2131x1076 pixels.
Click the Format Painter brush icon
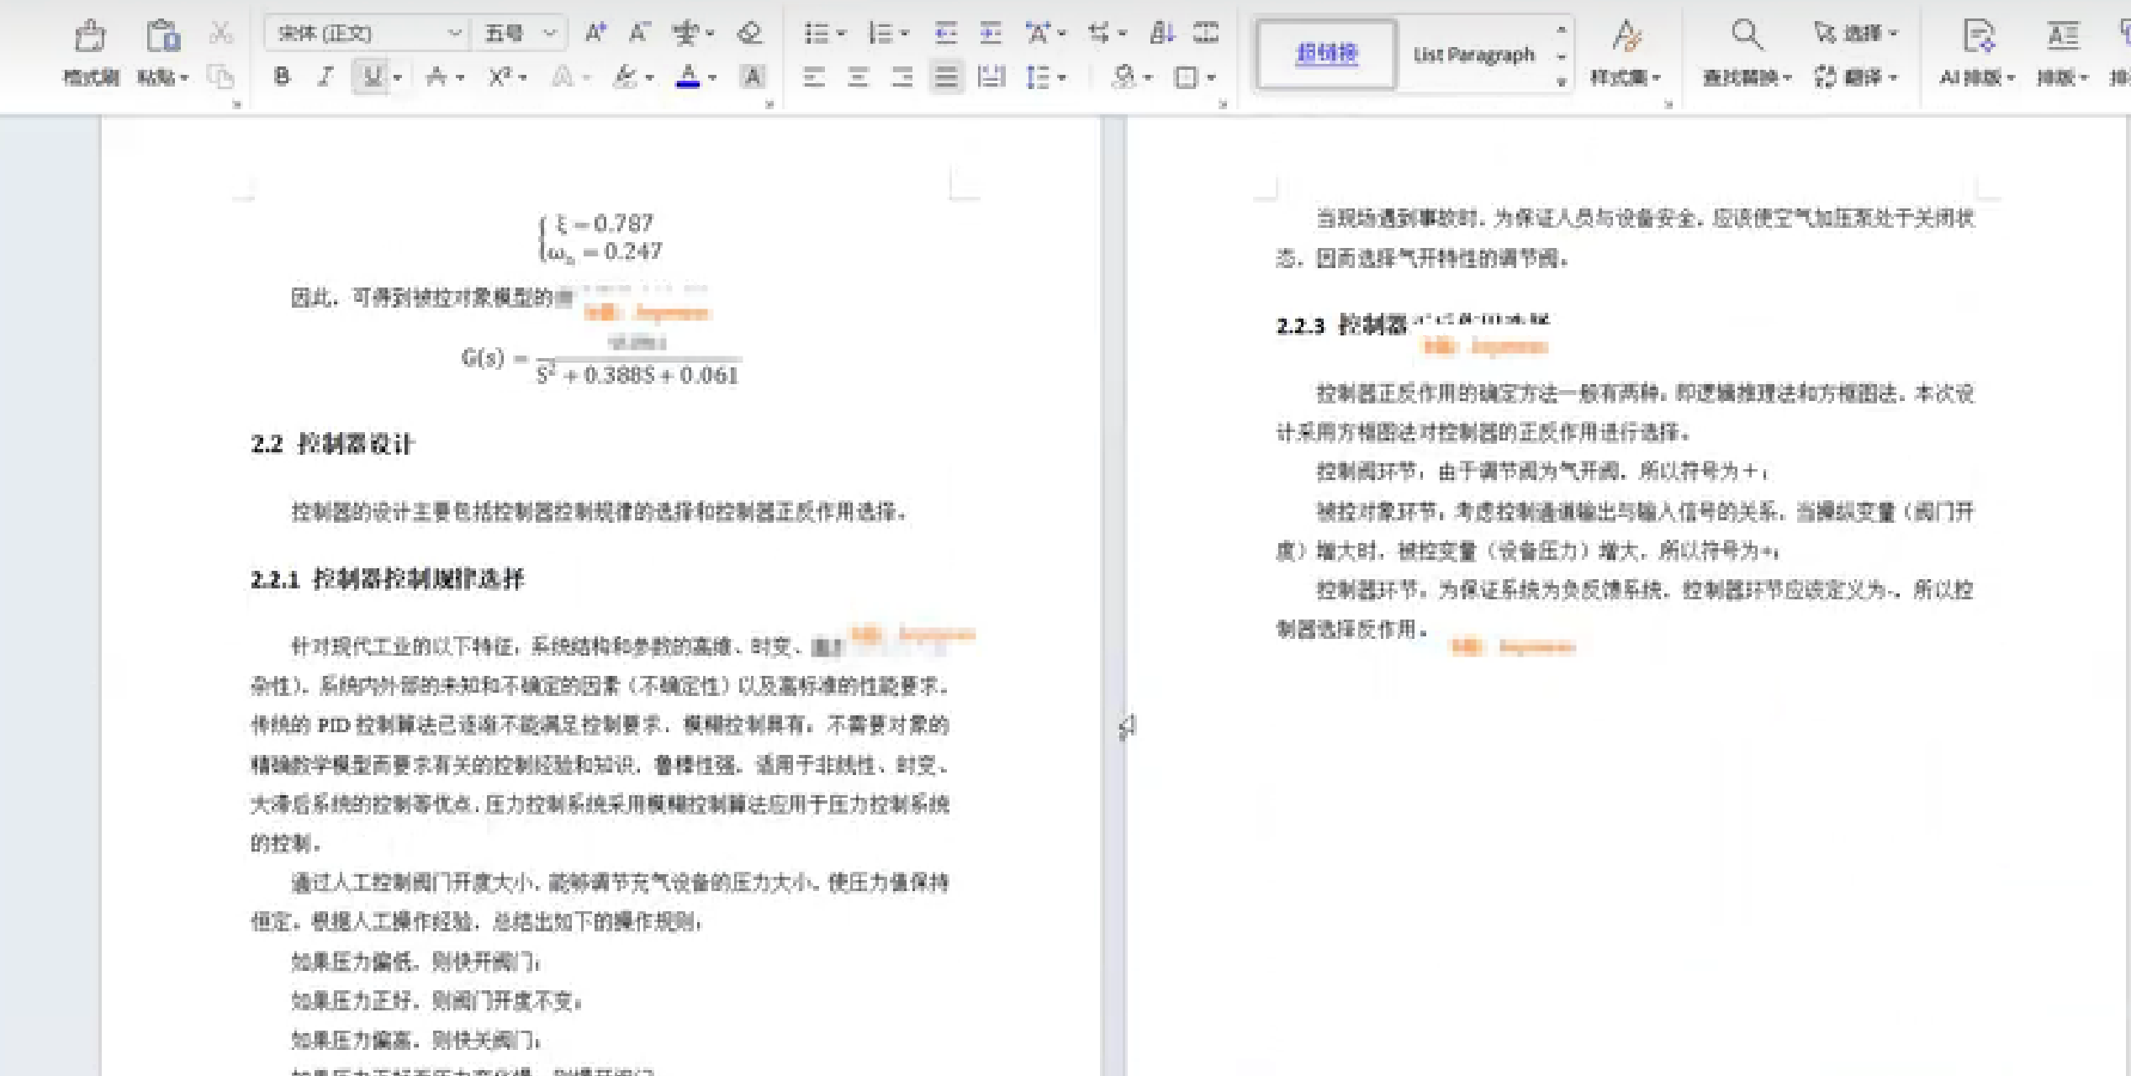coord(90,35)
